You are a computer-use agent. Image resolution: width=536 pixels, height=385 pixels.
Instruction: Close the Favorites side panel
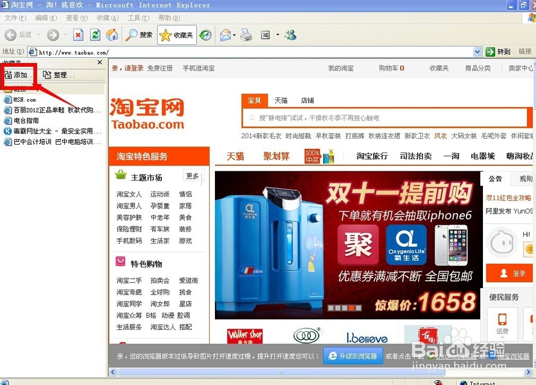coord(100,62)
